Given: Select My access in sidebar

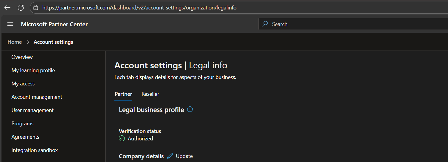Looking at the screenshot, I should 23,84.
